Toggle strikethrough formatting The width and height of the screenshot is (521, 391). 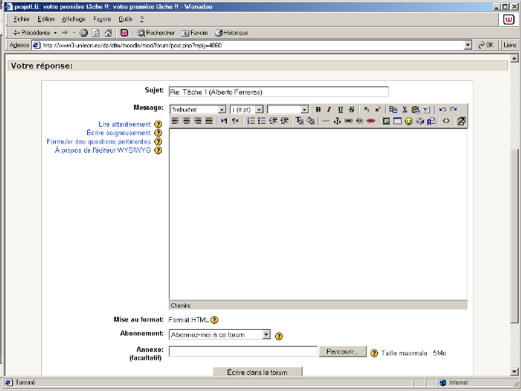point(351,110)
